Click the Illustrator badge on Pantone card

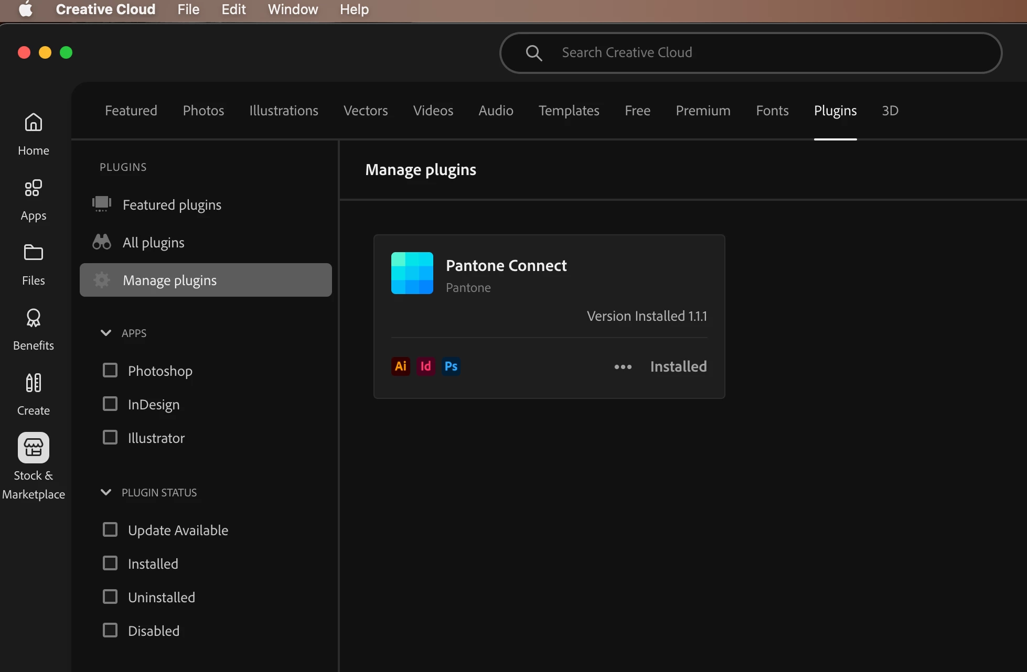[401, 366]
